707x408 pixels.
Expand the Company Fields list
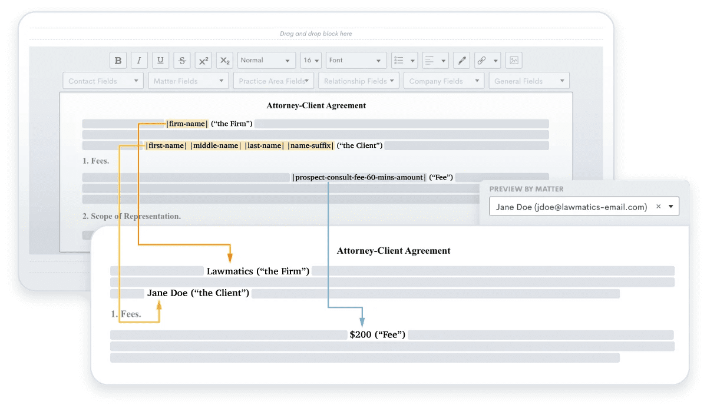click(x=444, y=81)
